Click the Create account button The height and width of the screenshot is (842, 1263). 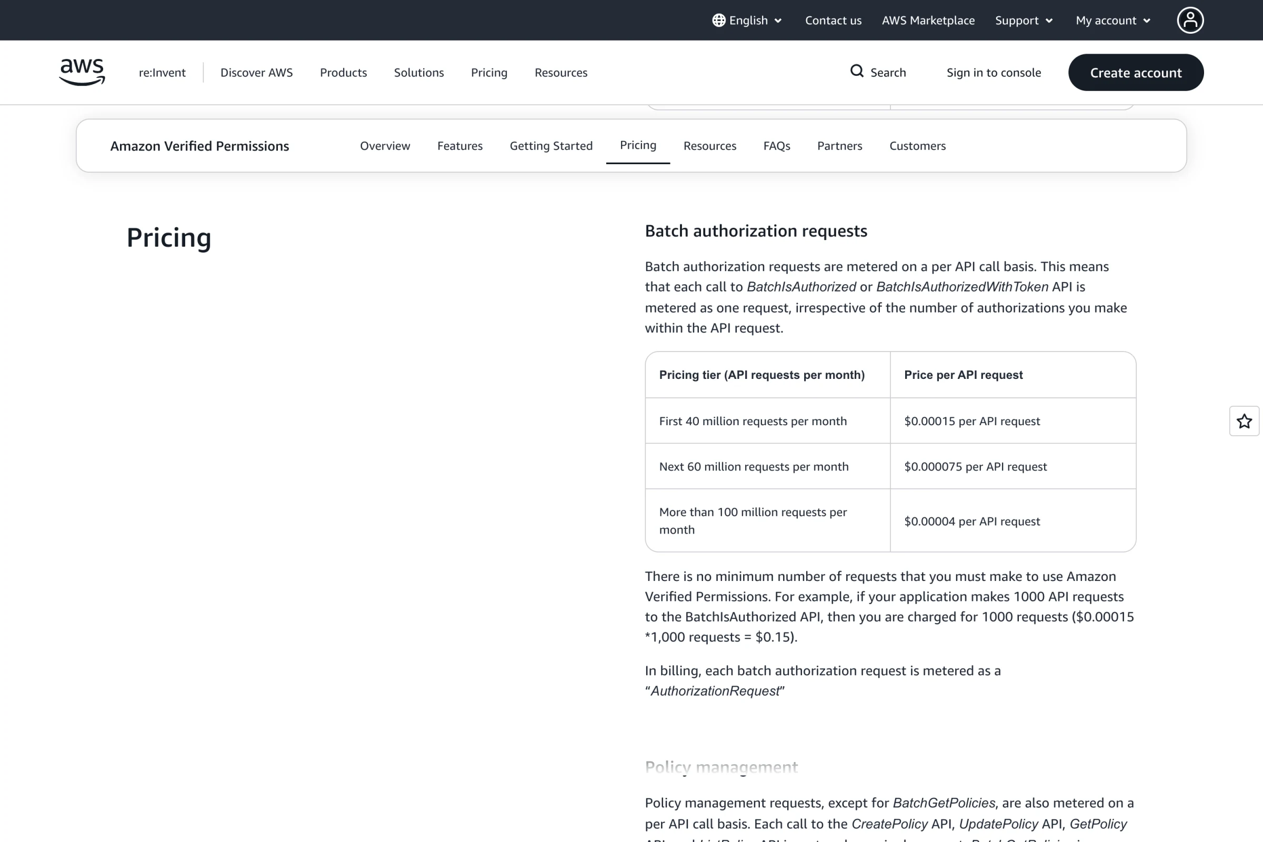1136,73
